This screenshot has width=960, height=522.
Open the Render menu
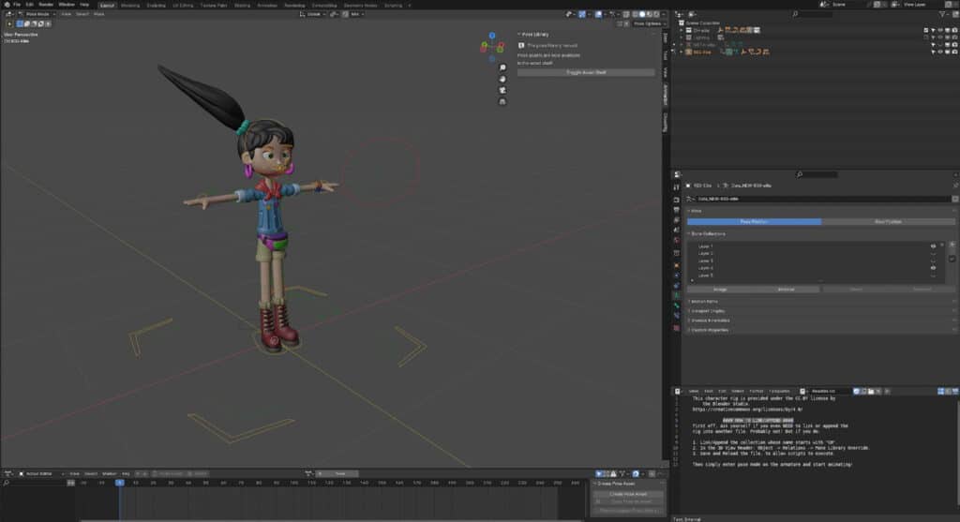point(46,5)
